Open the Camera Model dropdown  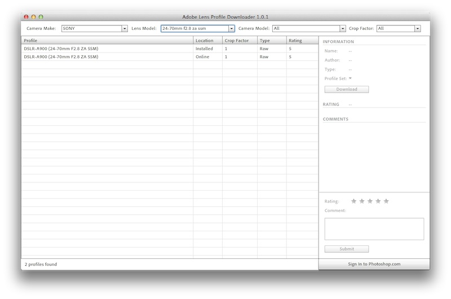pyautogui.click(x=343, y=28)
